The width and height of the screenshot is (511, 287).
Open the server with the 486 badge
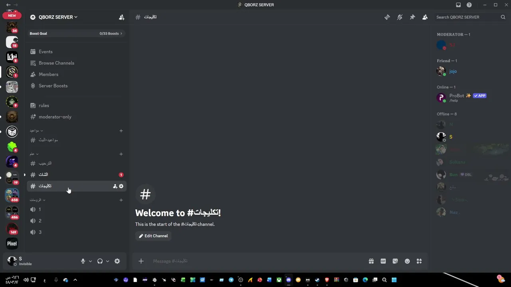click(x=12, y=213)
